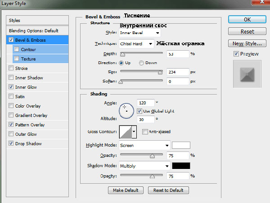Check the Satin effect checkbox
The image size is (270, 203).
11,96
